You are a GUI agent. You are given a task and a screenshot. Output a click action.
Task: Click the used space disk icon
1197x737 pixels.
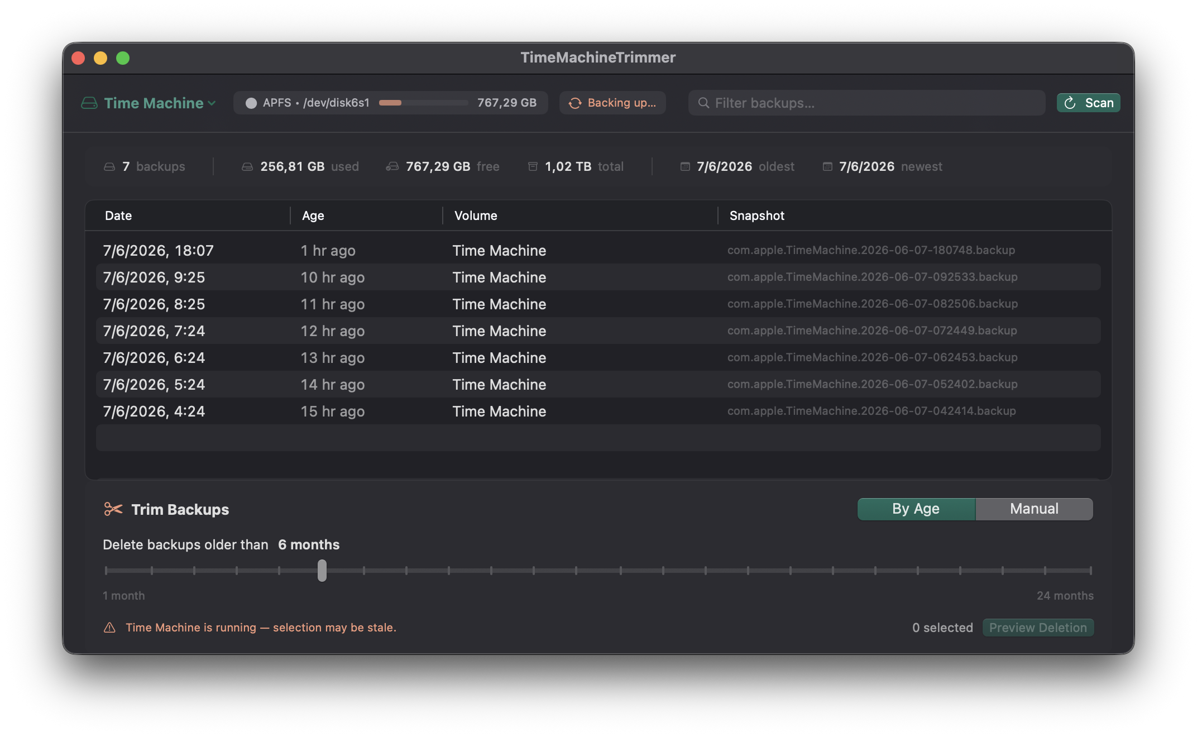tap(247, 167)
